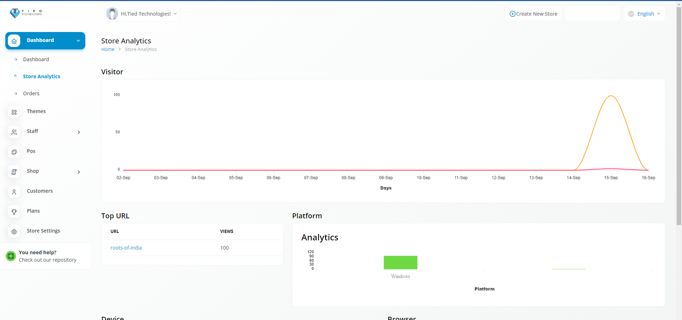
Task: Click the Plans trophy icon
Action: click(14, 212)
